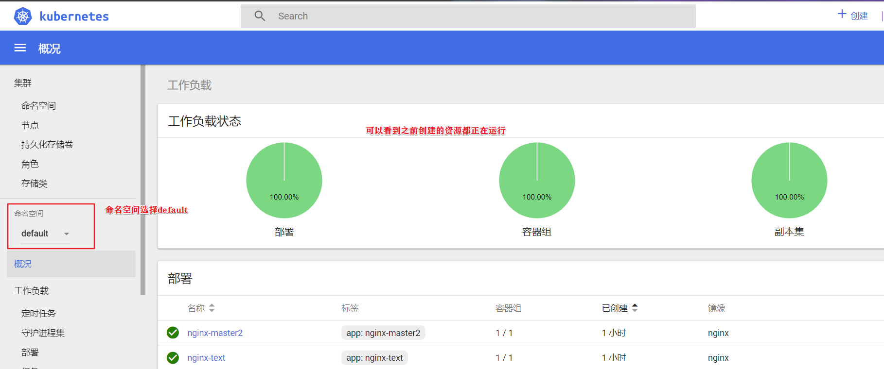This screenshot has height=369, width=884.
Task: Click the Kubernetes logo icon
Action: (23, 16)
